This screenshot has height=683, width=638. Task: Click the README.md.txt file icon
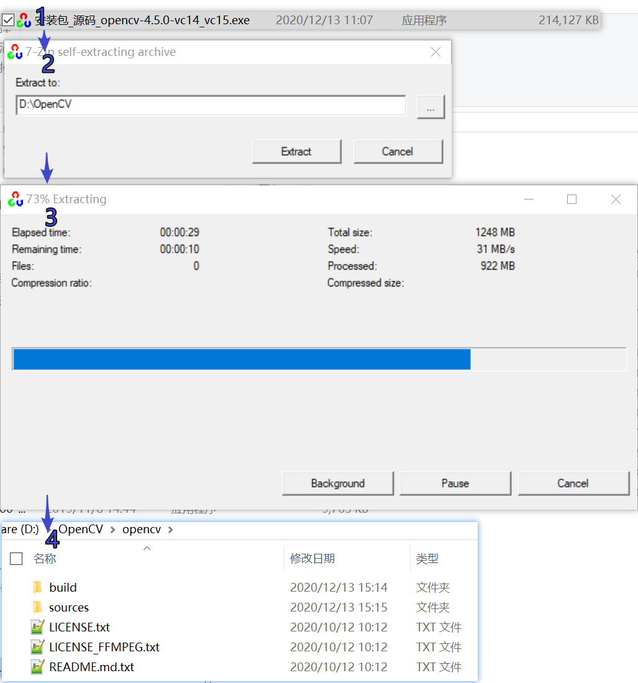coord(35,666)
